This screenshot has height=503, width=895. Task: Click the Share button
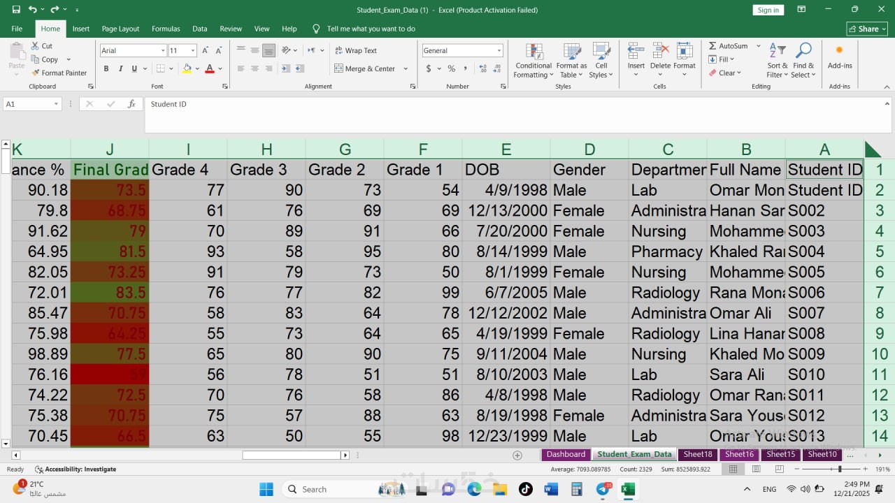pyautogui.click(x=866, y=29)
